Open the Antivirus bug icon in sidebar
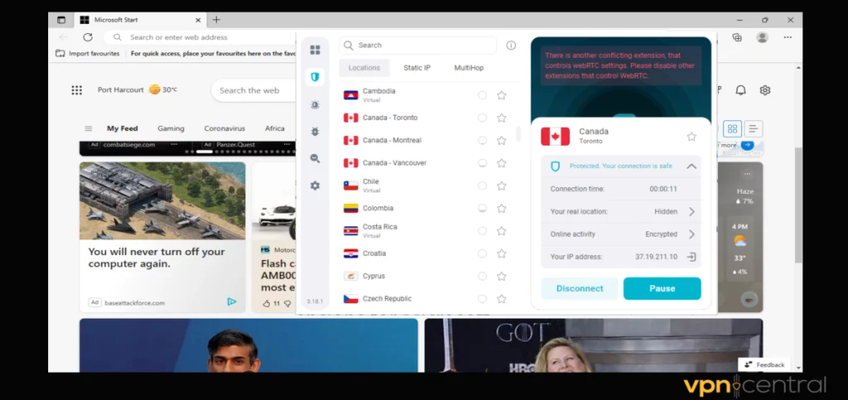The height and width of the screenshot is (400, 848). (315, 132)
